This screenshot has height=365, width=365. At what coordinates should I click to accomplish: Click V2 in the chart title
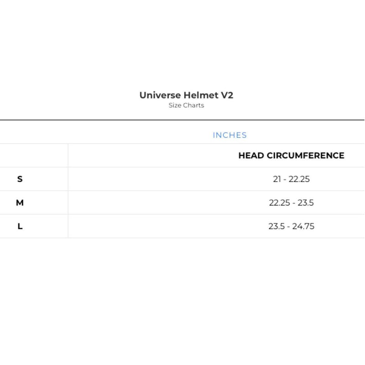227,95
